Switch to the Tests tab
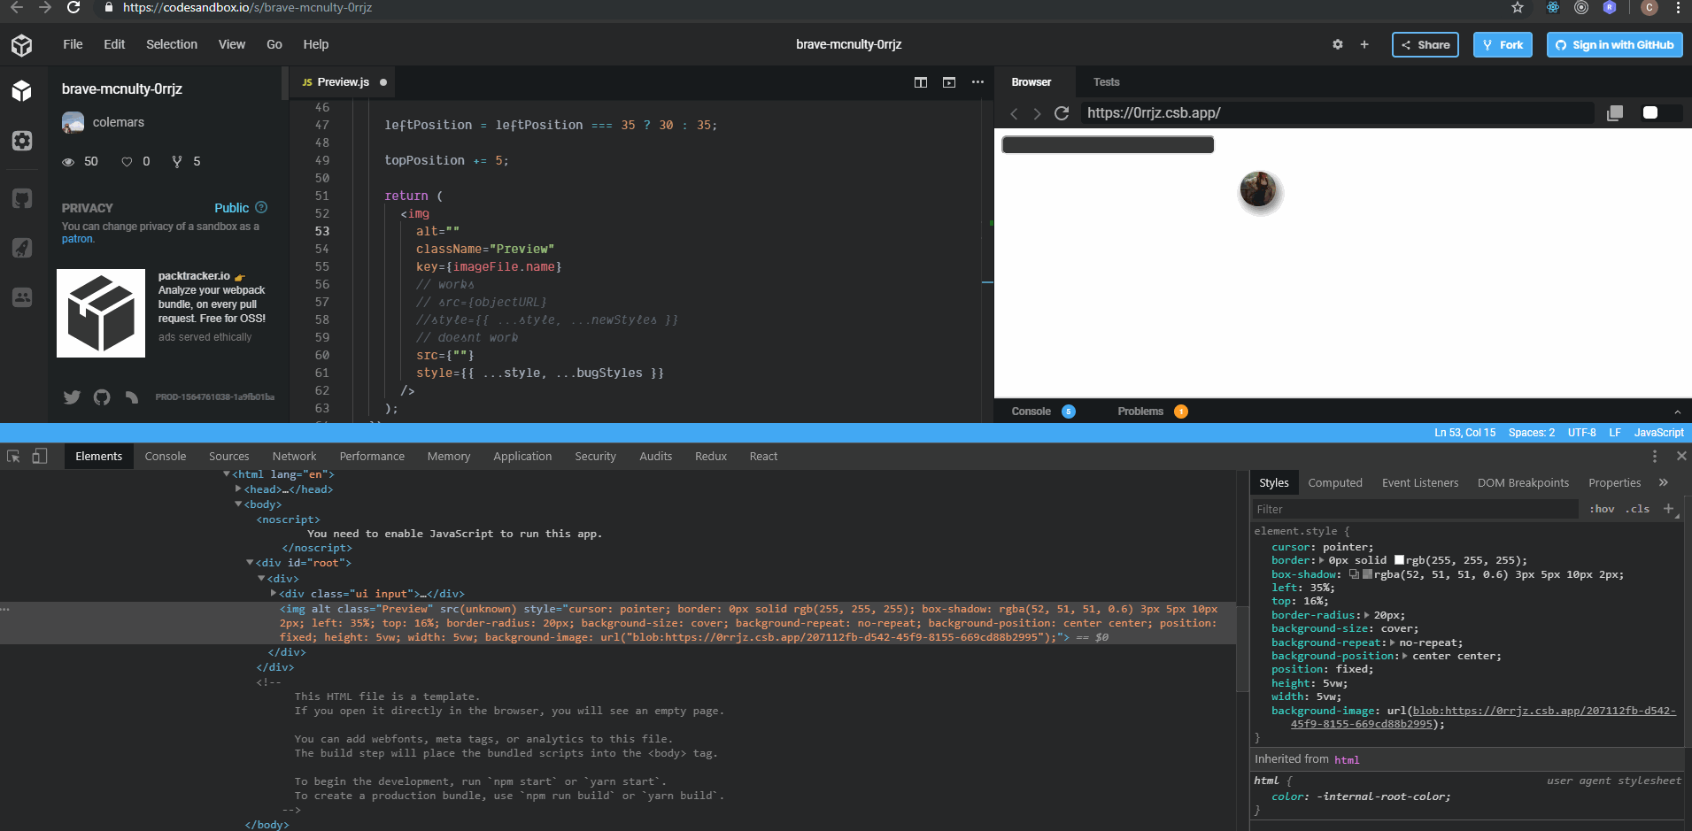 pyautogui.click(x=1106, y=82)
